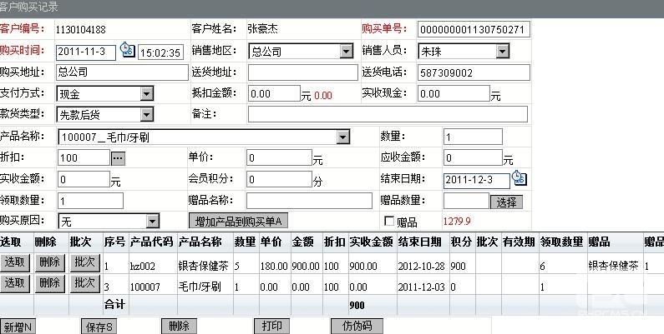Click the 新增N button

(x=18, y=327)
